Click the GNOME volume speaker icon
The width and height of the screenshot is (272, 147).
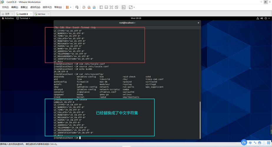[x=262, y=18]
